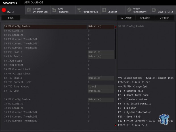Click the list vertical scrollbar

[x=115, y=44]
